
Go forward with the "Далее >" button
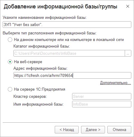[93, 130]
